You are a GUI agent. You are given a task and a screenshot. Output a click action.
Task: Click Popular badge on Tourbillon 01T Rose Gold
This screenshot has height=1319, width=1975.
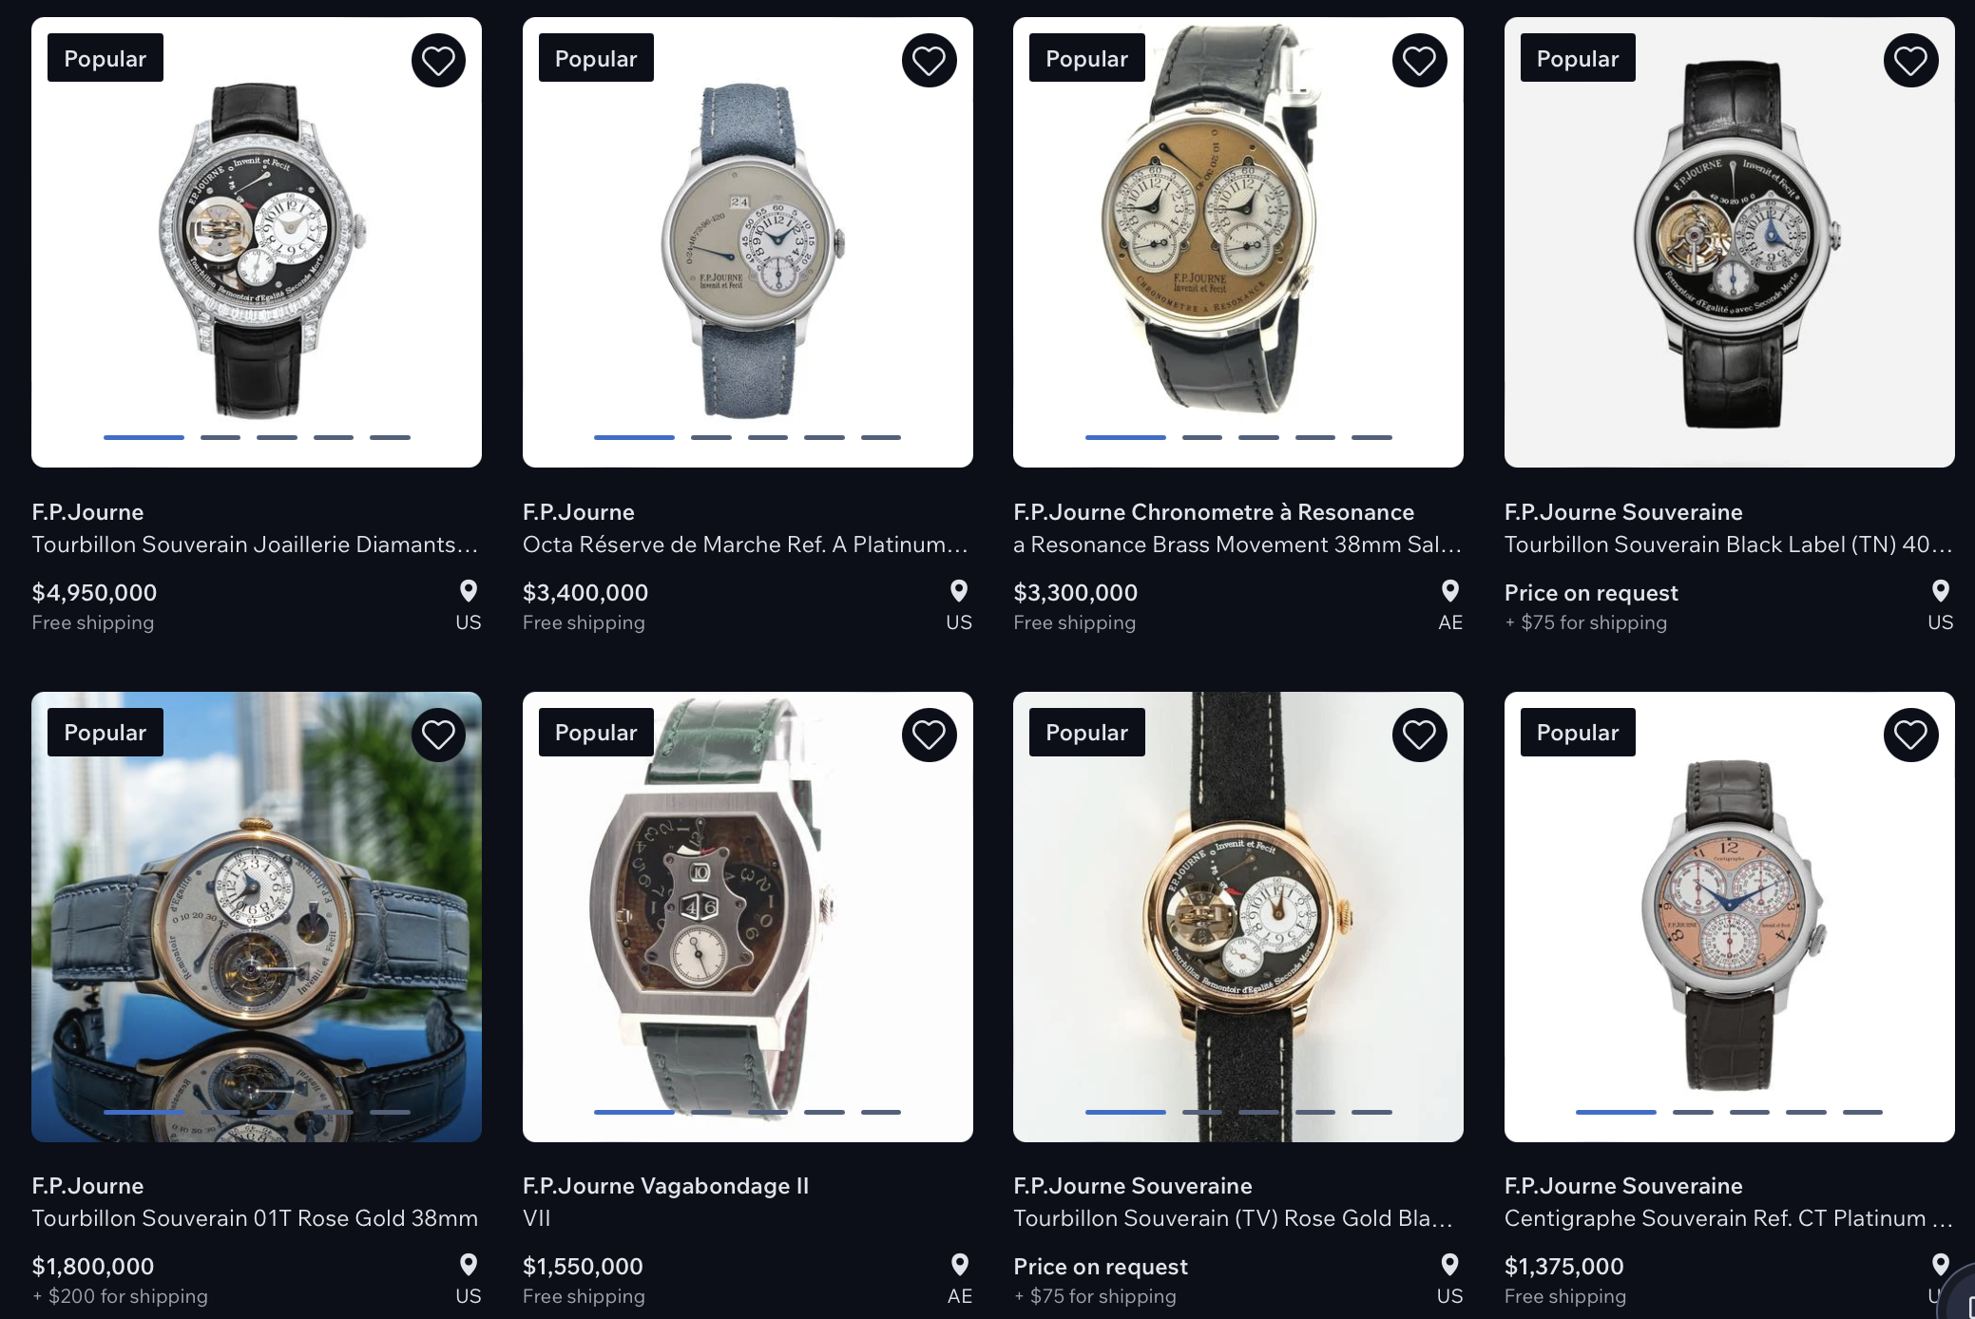coord(105,732)
